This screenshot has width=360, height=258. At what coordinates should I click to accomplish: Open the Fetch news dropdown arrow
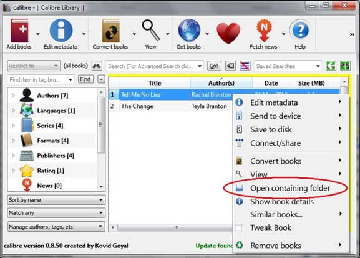tap(283, 34)
